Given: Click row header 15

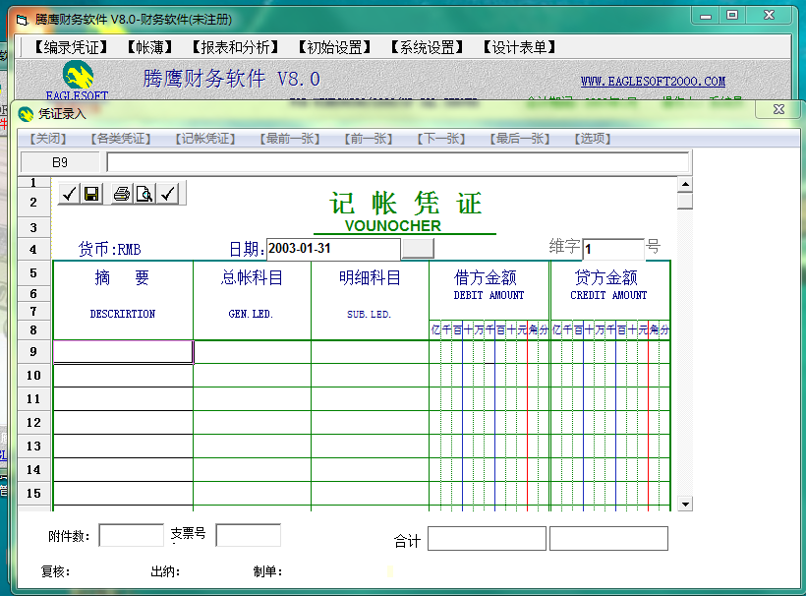Looking at the screenshot, I should tap(34, 494).
